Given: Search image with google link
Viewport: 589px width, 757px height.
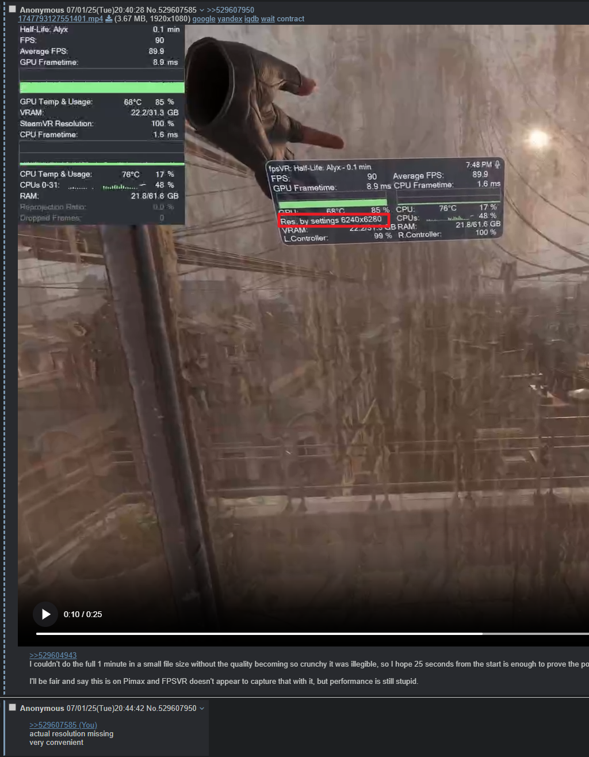Looking at the screenshot, I should tap(204, 19).
